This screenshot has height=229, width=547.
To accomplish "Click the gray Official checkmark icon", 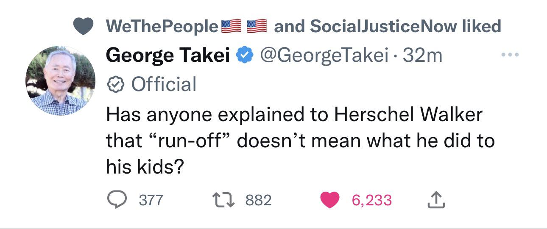I will [115, 84].
